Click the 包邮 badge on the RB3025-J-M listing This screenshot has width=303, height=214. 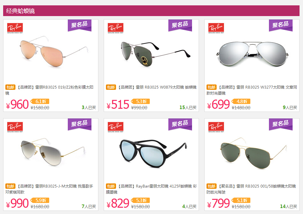(x=10, y=186)
